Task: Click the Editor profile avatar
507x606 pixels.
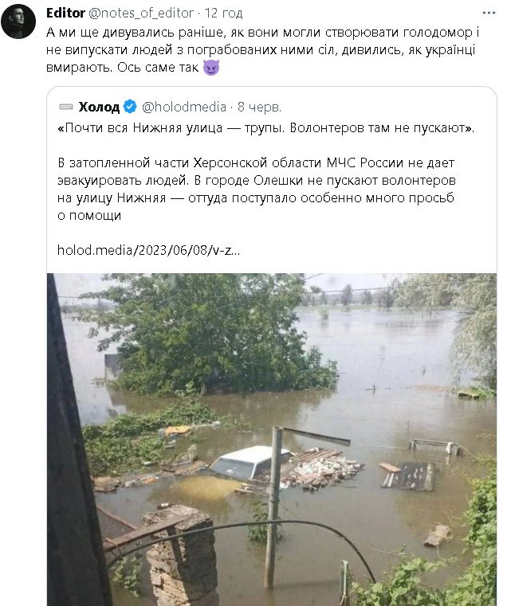Action: (x=18, y=22)
